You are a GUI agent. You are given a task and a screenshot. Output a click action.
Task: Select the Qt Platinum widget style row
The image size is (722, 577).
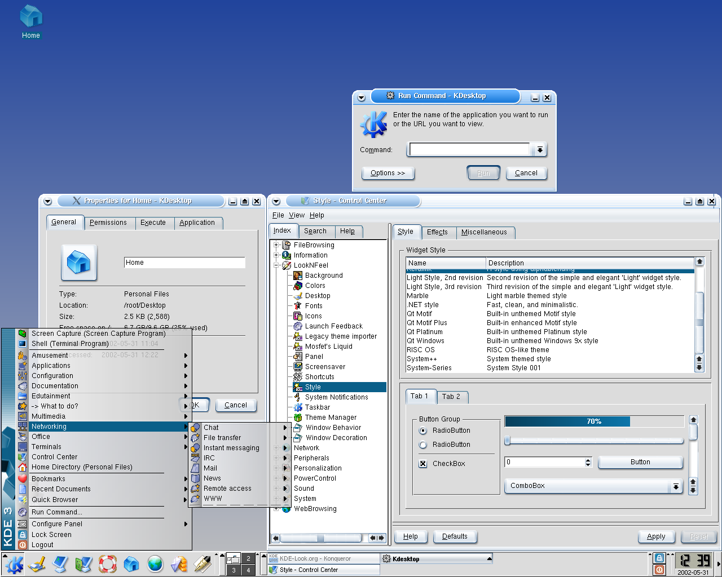(550, 332)
